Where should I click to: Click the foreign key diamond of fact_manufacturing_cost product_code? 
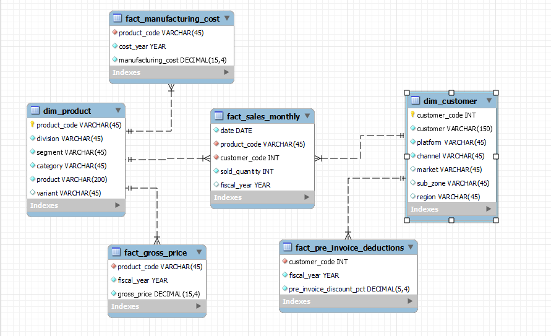tap(114, 32)
